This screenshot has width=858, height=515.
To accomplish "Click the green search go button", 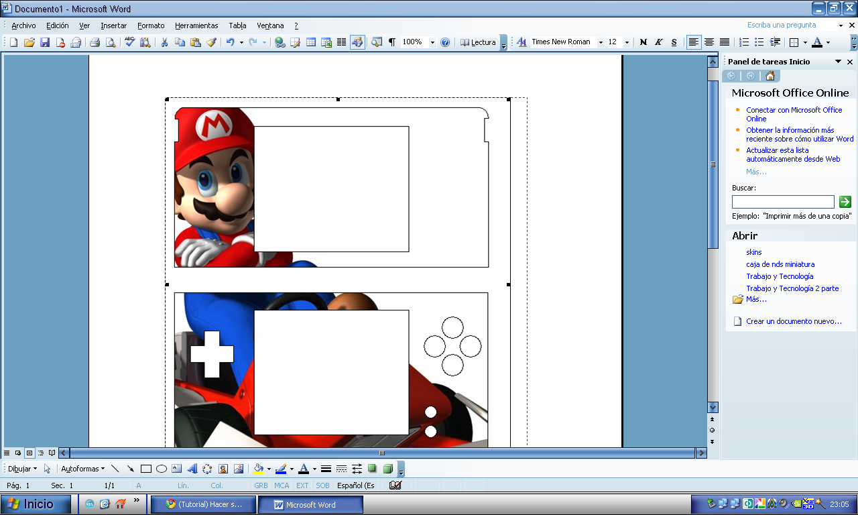I will click(845, 201).
